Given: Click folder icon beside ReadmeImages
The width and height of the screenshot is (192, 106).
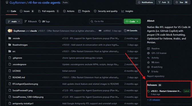Looking at the screenshot, I should (10, 45).
